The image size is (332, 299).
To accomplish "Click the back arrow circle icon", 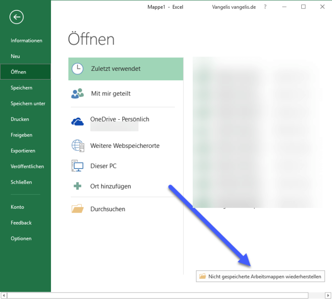I will pos(16,17).
